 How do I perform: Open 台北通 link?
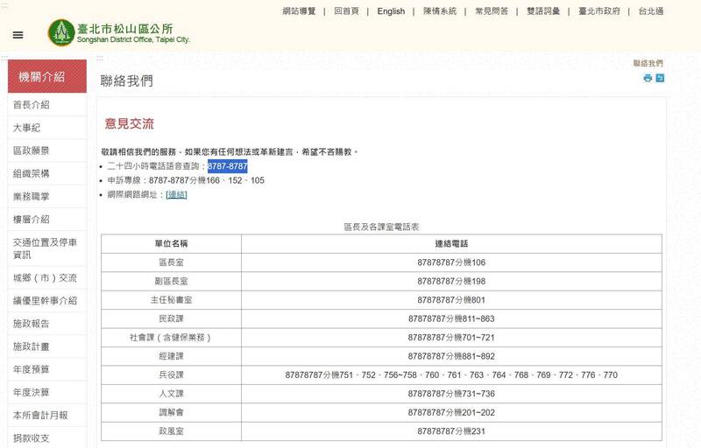[x=650, y=11]
